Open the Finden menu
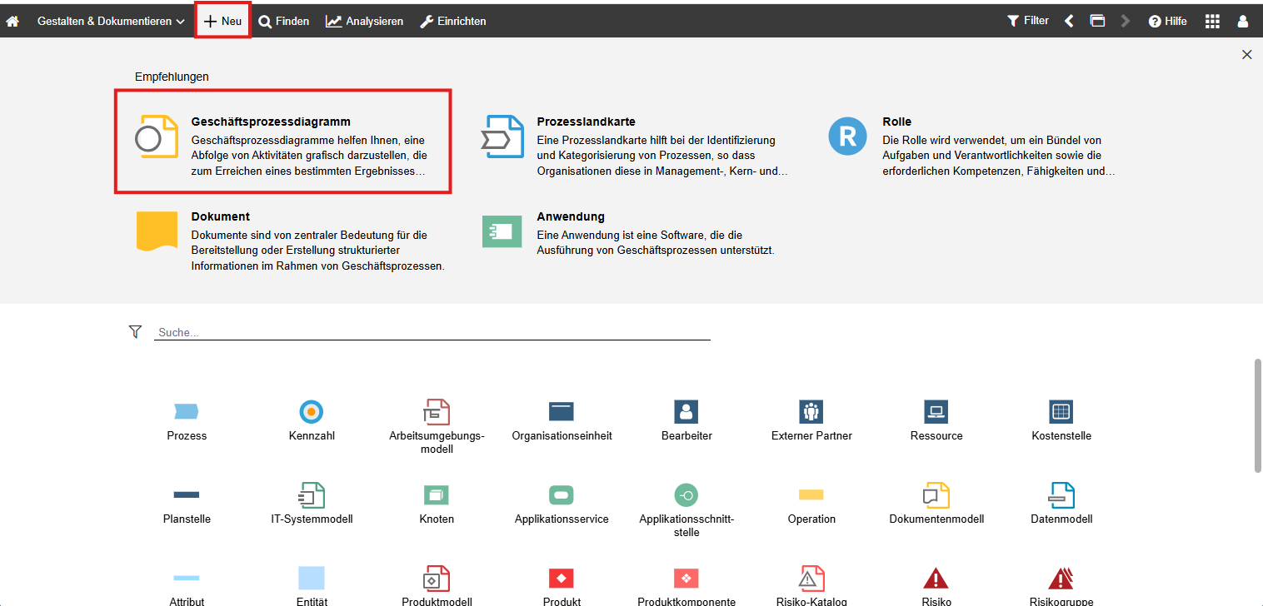The width and height of the screenshot is (1263, 606). (x=283, y=20)
